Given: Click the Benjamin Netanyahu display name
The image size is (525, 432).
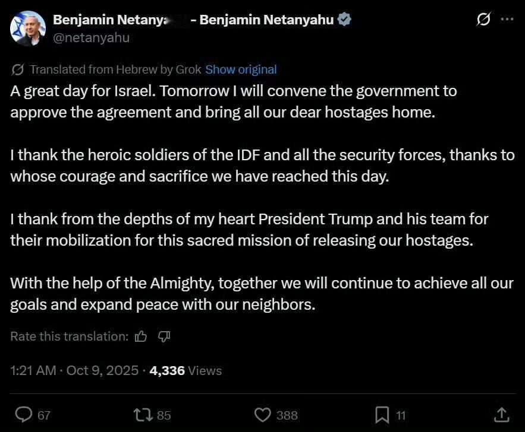Looking at the screenshot, I should click(266, 20).
